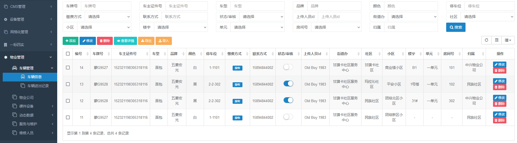Image resolution: width=517 pixels, height=143 pixels.
Task: Tick the checkbox for row 12
Action: point(68,101)
